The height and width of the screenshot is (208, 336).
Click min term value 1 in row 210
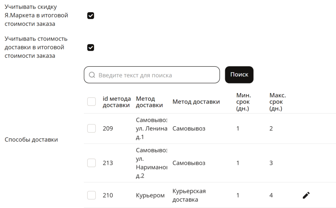[x=237, y=195]
